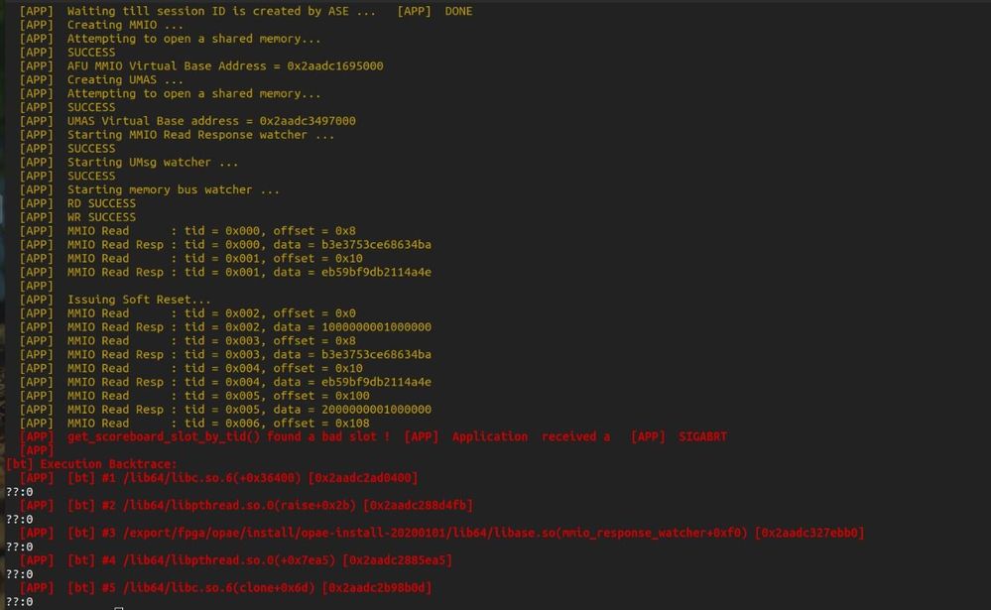
Task: Click the "WR SUCCESS" line
Action: coord(101,217)
